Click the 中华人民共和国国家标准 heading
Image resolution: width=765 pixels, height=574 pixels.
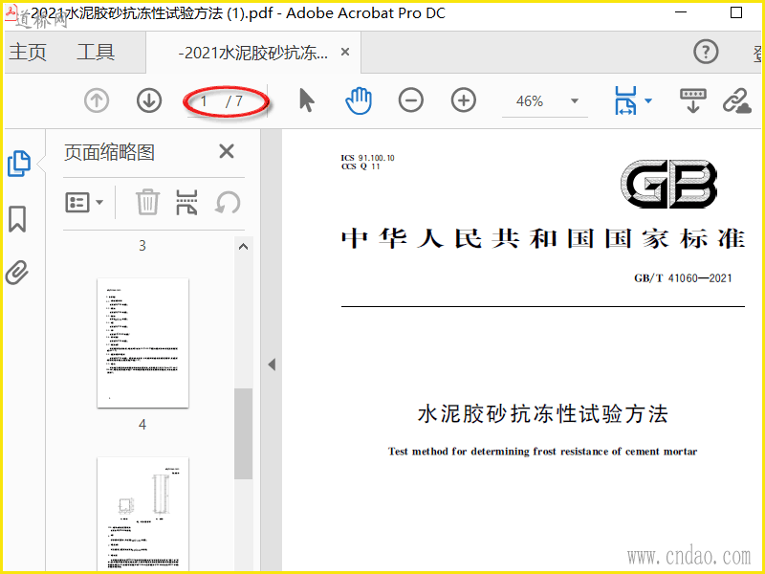click(x=543, y=238)
